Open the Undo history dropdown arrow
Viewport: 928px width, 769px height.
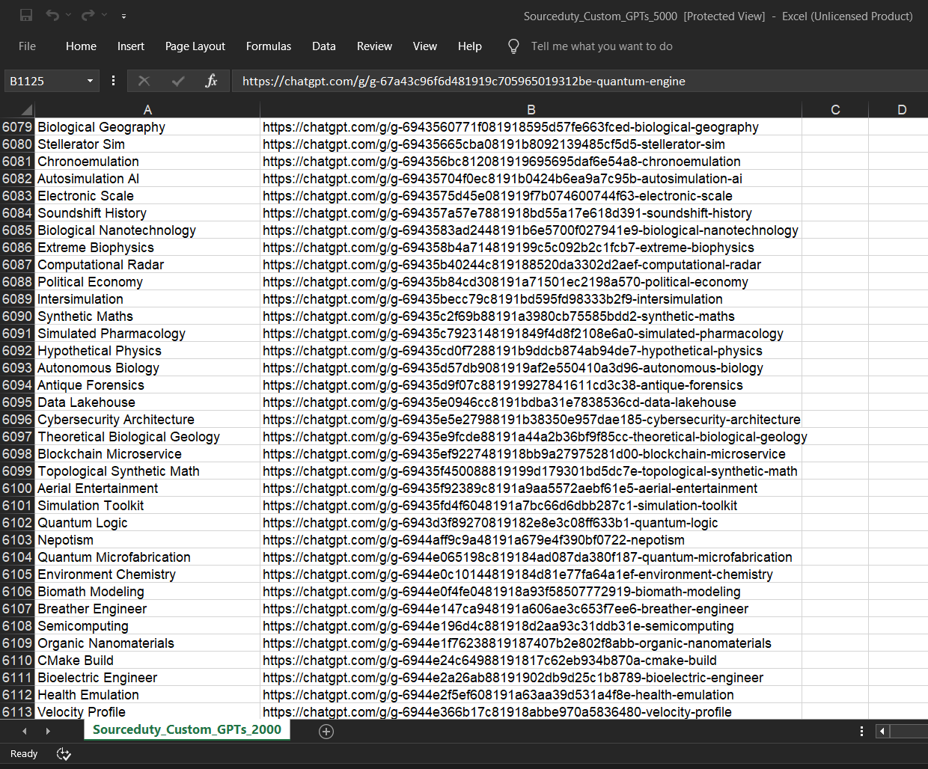click(x=68, y=15)
